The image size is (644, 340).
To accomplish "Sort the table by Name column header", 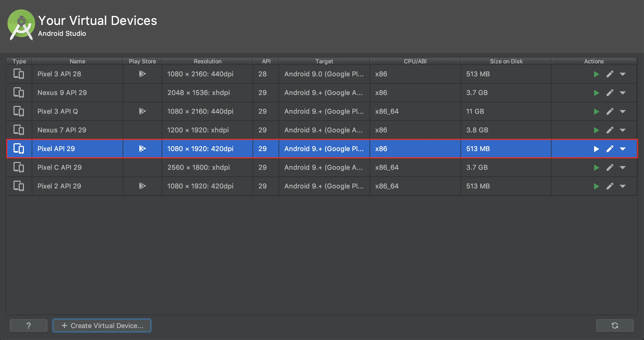I will tap(77, 61).
